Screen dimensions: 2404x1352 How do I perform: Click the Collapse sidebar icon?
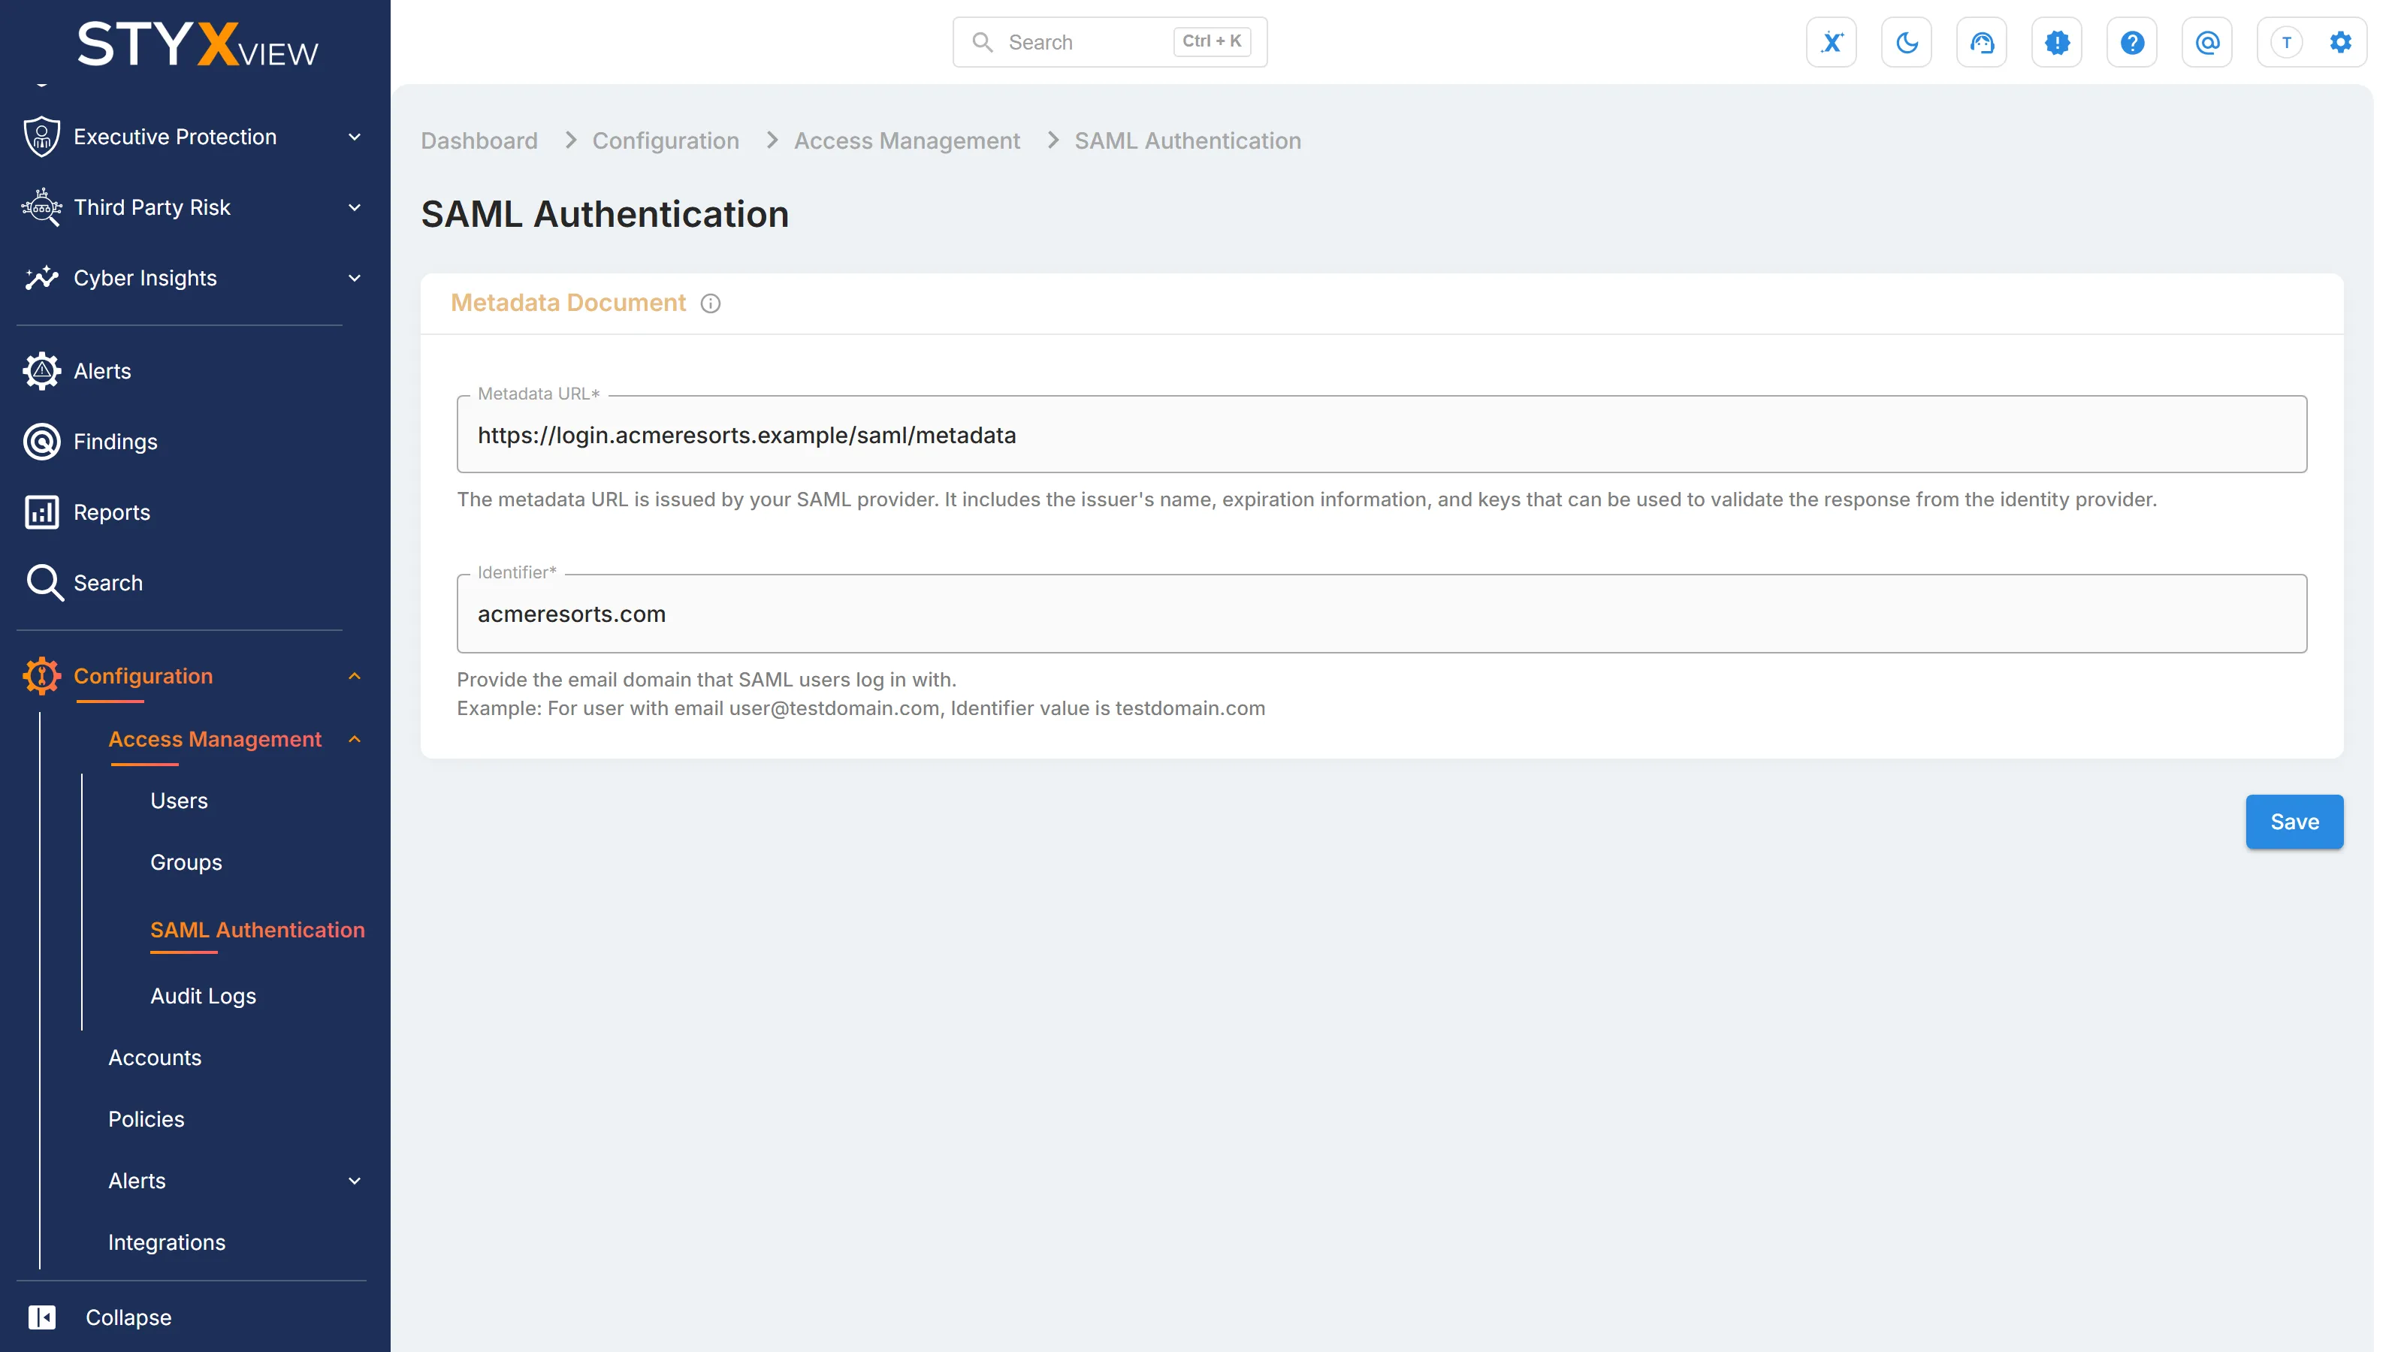[42, 1317]
